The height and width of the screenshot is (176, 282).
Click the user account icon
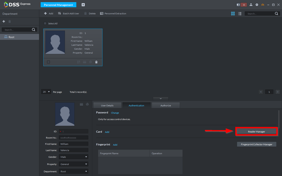(x=251, y=5)
